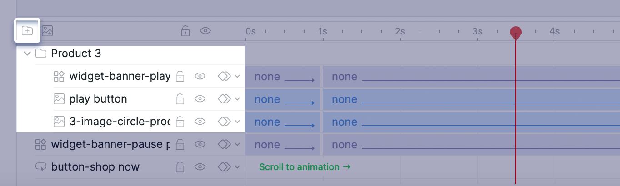This screenshot has height=186, width=620.
Task: Hide the 3-image-circle layer
Action: 200,122
